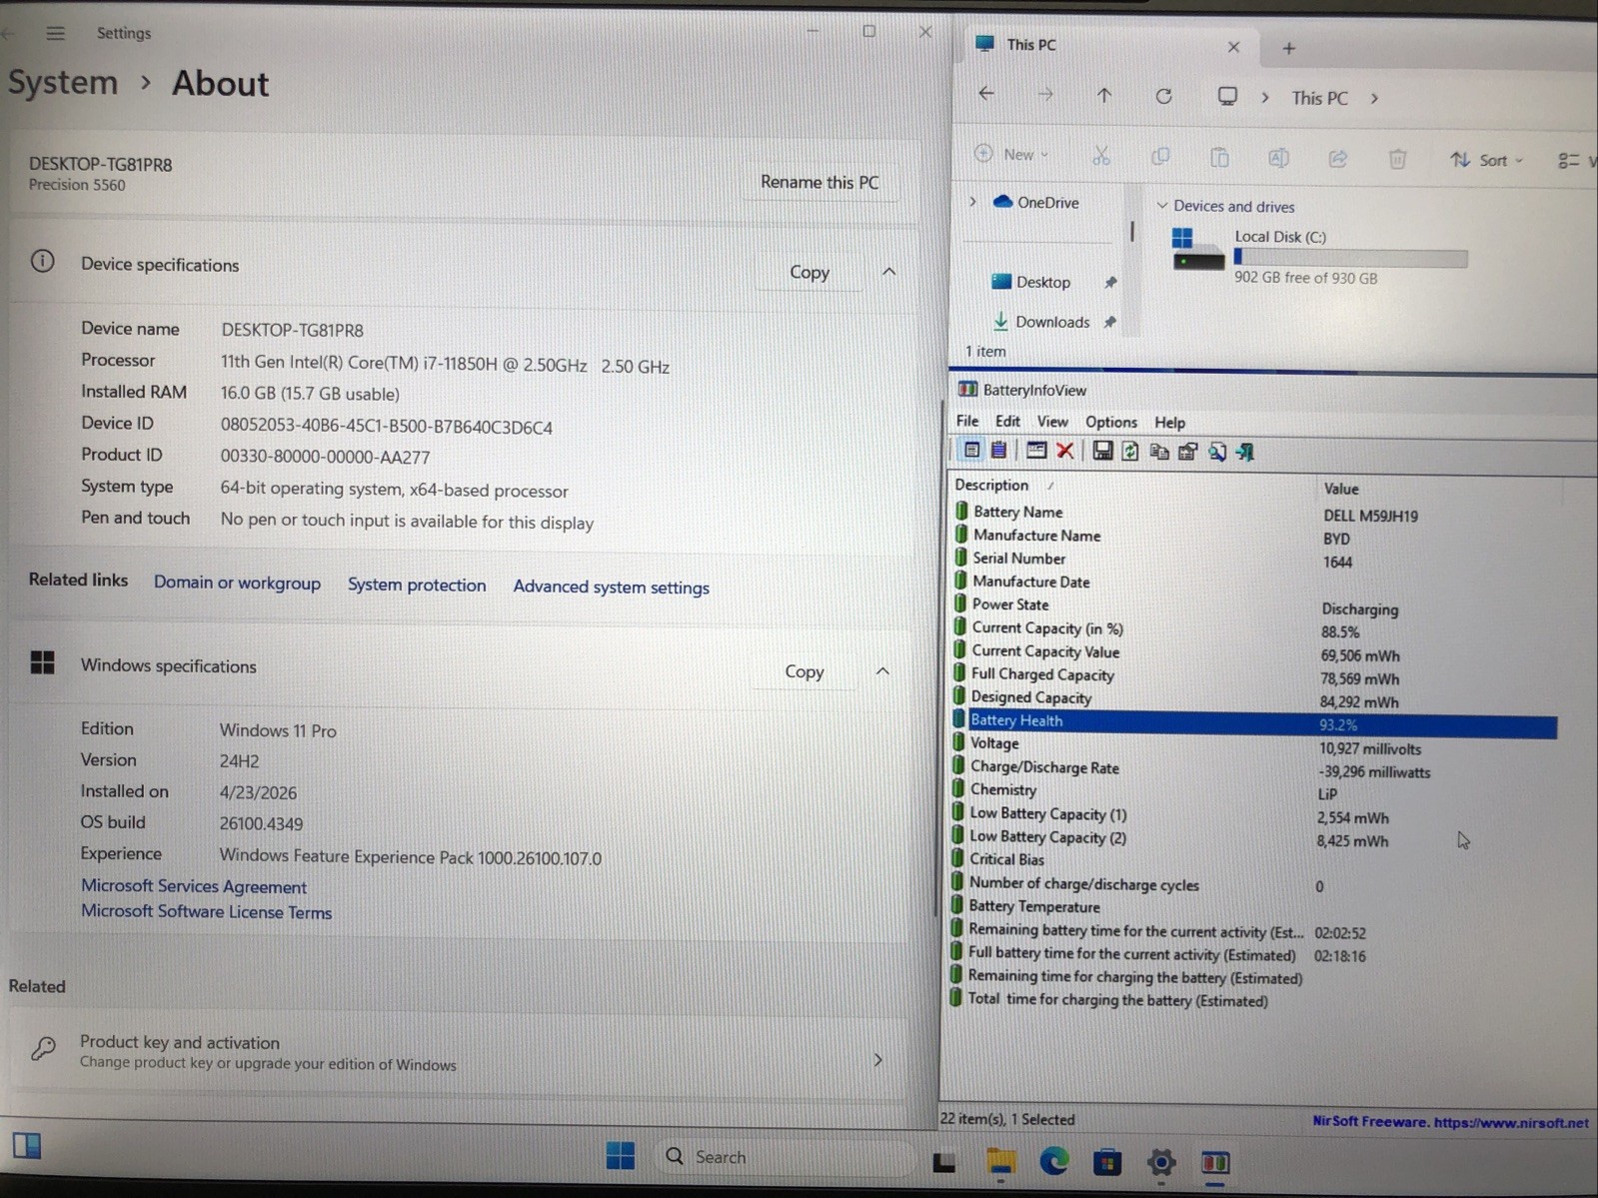Go up one folder in Explorer
This screenshot has height=1198, width=1598.
[1104, 95]
